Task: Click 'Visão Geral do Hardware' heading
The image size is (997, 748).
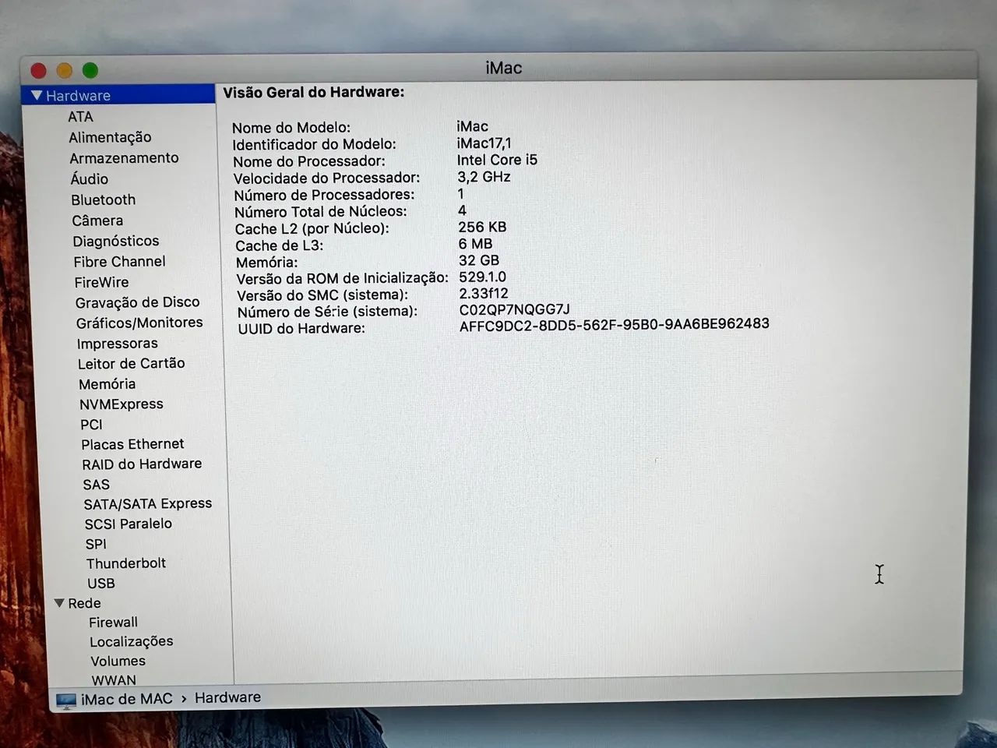Action: pos(314,93)
